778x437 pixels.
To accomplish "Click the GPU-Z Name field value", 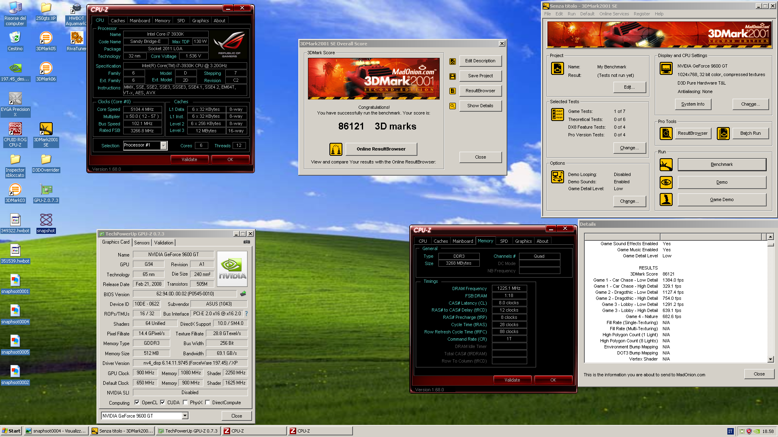I will 173,255.
